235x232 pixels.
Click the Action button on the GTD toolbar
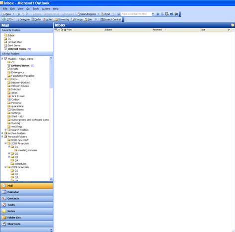point(48,19)
